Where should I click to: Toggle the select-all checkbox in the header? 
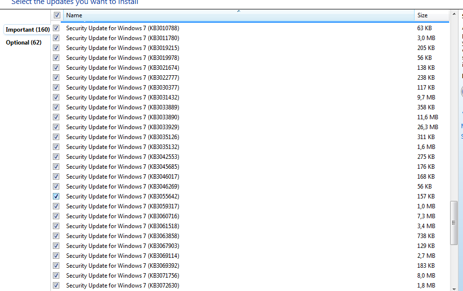(57, 15)
